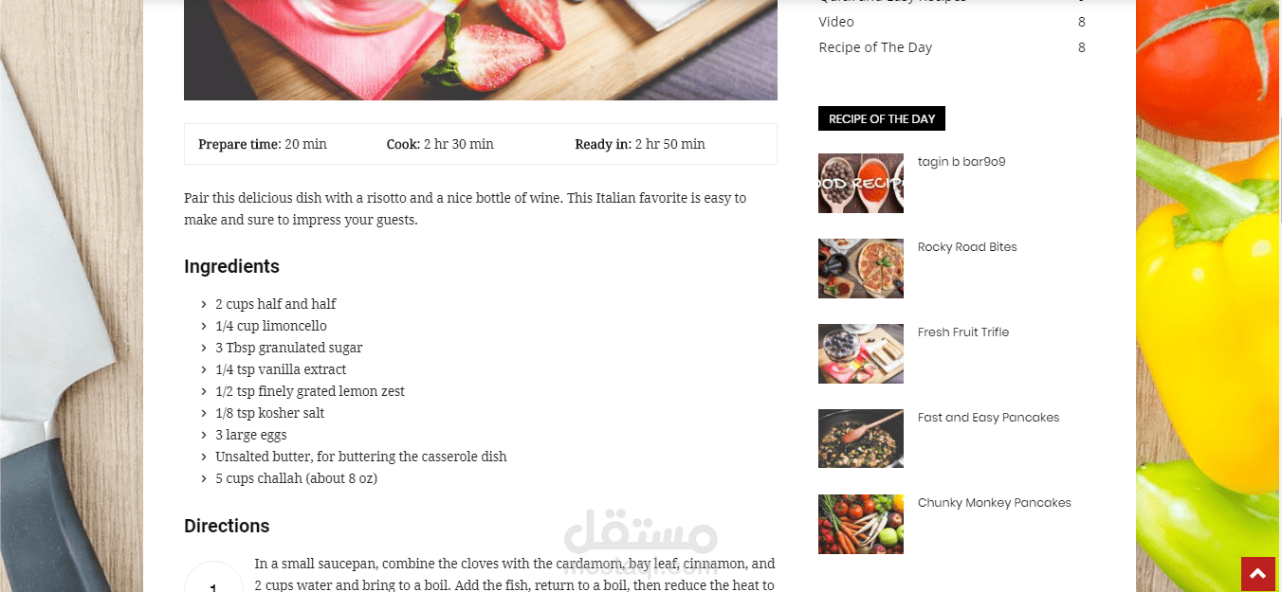
Task: Click the strawberry recipe featured image
Action: click(x=481, y=49)
